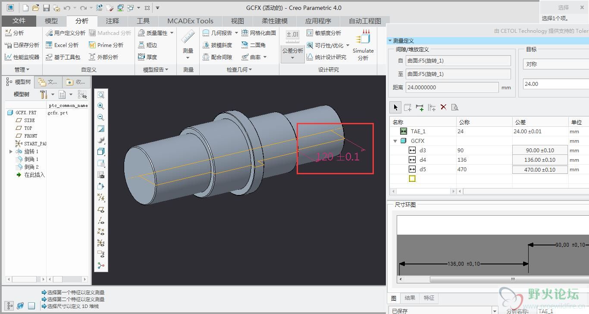This screenshot has width=589, height=314.
Task: Open the 管理 group dropdown
Action: 22,69
